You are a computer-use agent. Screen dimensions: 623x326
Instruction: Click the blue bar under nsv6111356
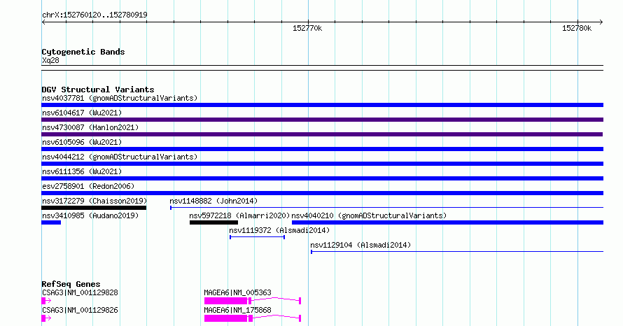coord(322,178)
